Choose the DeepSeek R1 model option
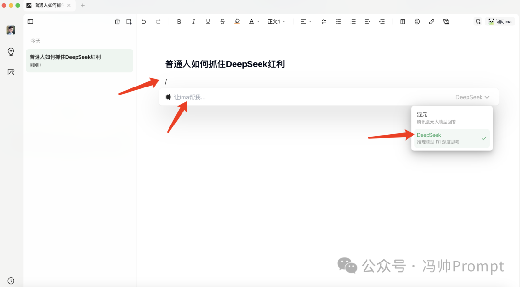Screen dimensions: 520x287 (x=452, y=138)
